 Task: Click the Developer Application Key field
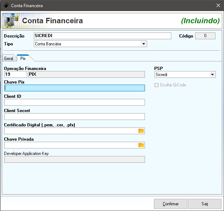74,160
